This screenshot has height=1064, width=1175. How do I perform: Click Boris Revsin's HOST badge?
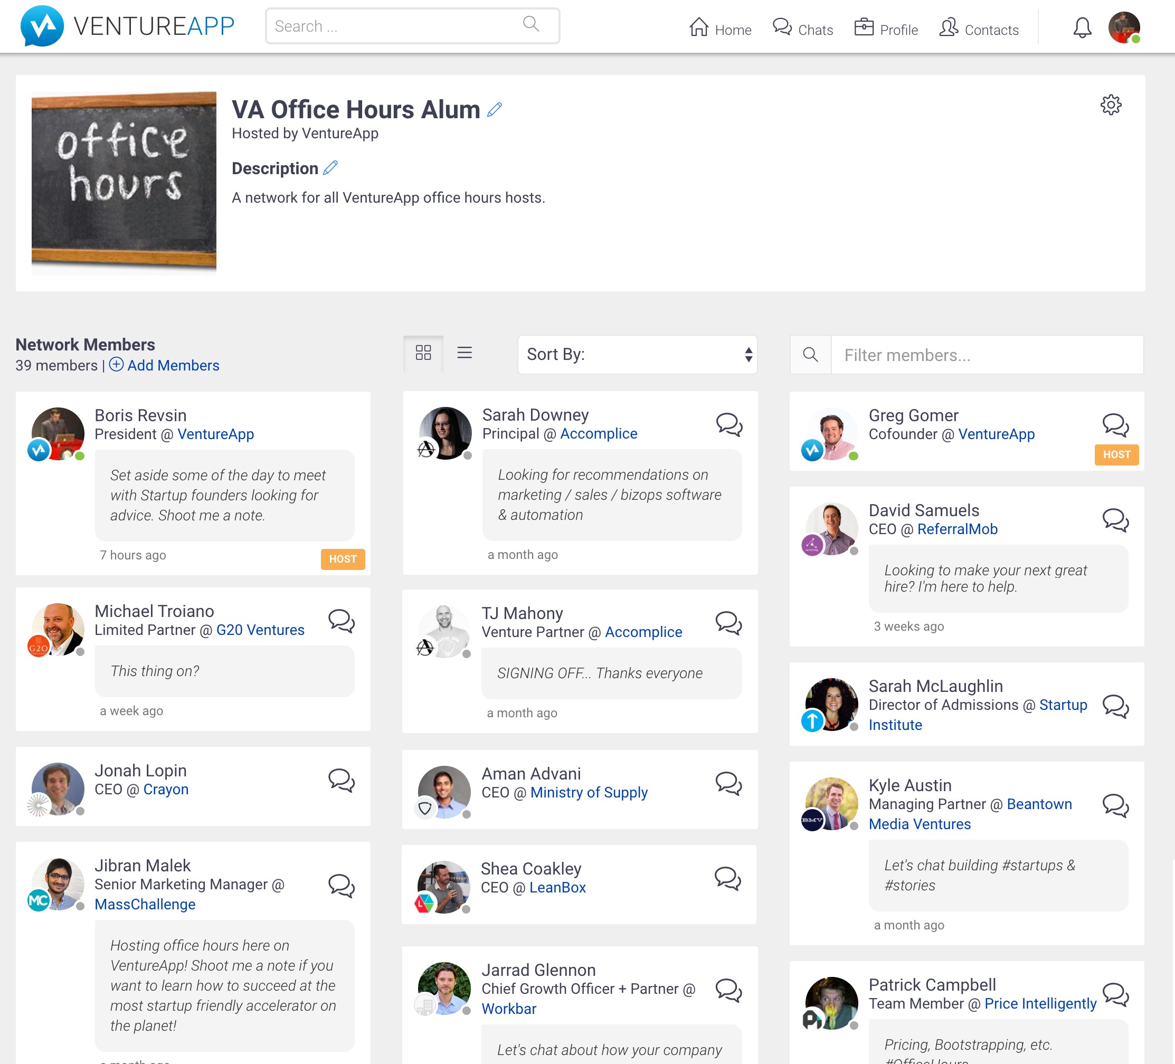[x=343, y=559]
